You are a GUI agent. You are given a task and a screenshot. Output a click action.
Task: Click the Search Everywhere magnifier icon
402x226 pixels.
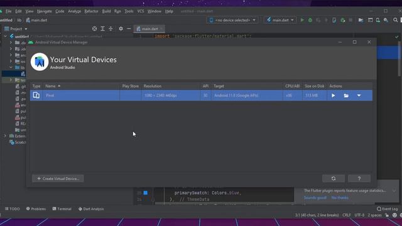click(395, 20)
